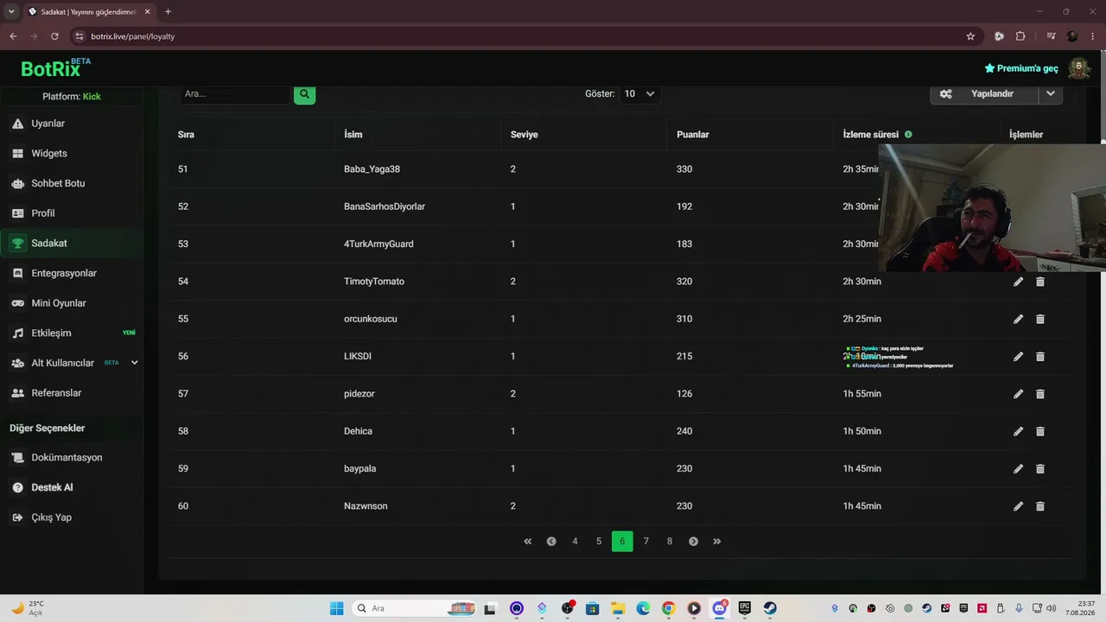
Task: Expand Alt Kullanıcılar submenu chevron
Action: [x=134, y=363]
